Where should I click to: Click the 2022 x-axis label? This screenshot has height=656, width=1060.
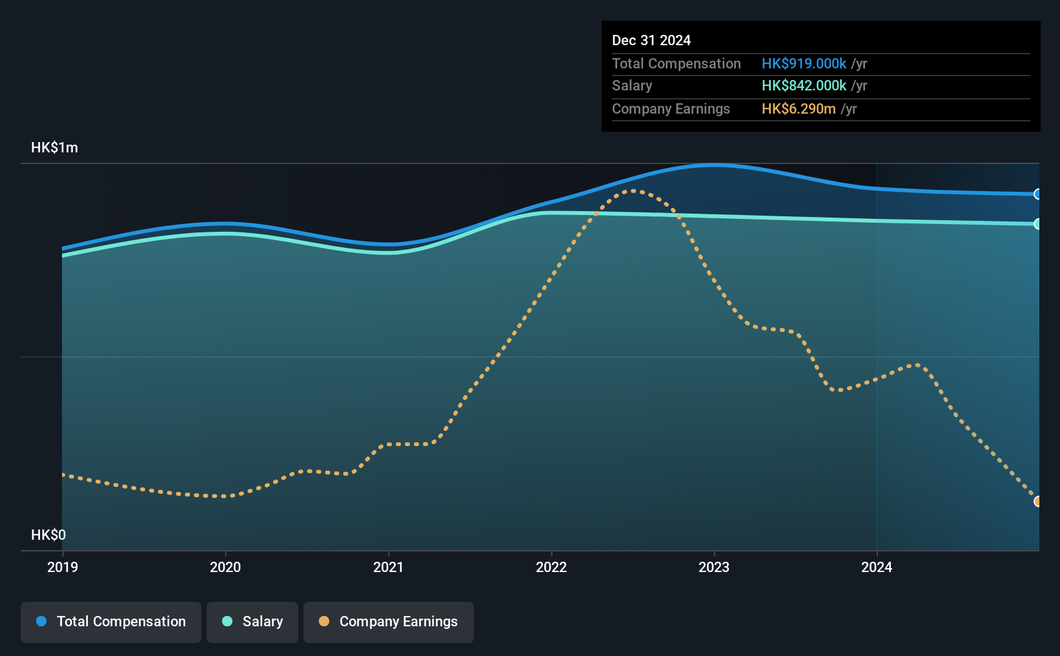coord(551,567)
